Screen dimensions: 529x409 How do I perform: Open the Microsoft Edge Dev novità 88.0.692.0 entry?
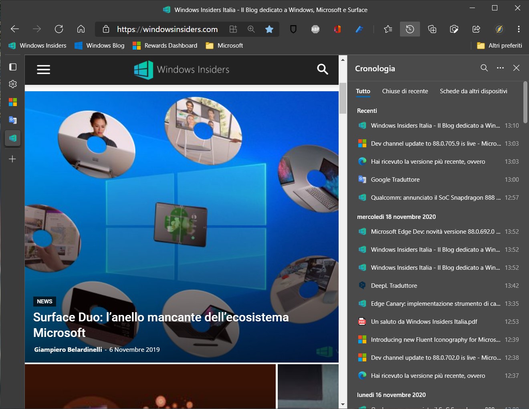tap(438, 232)
